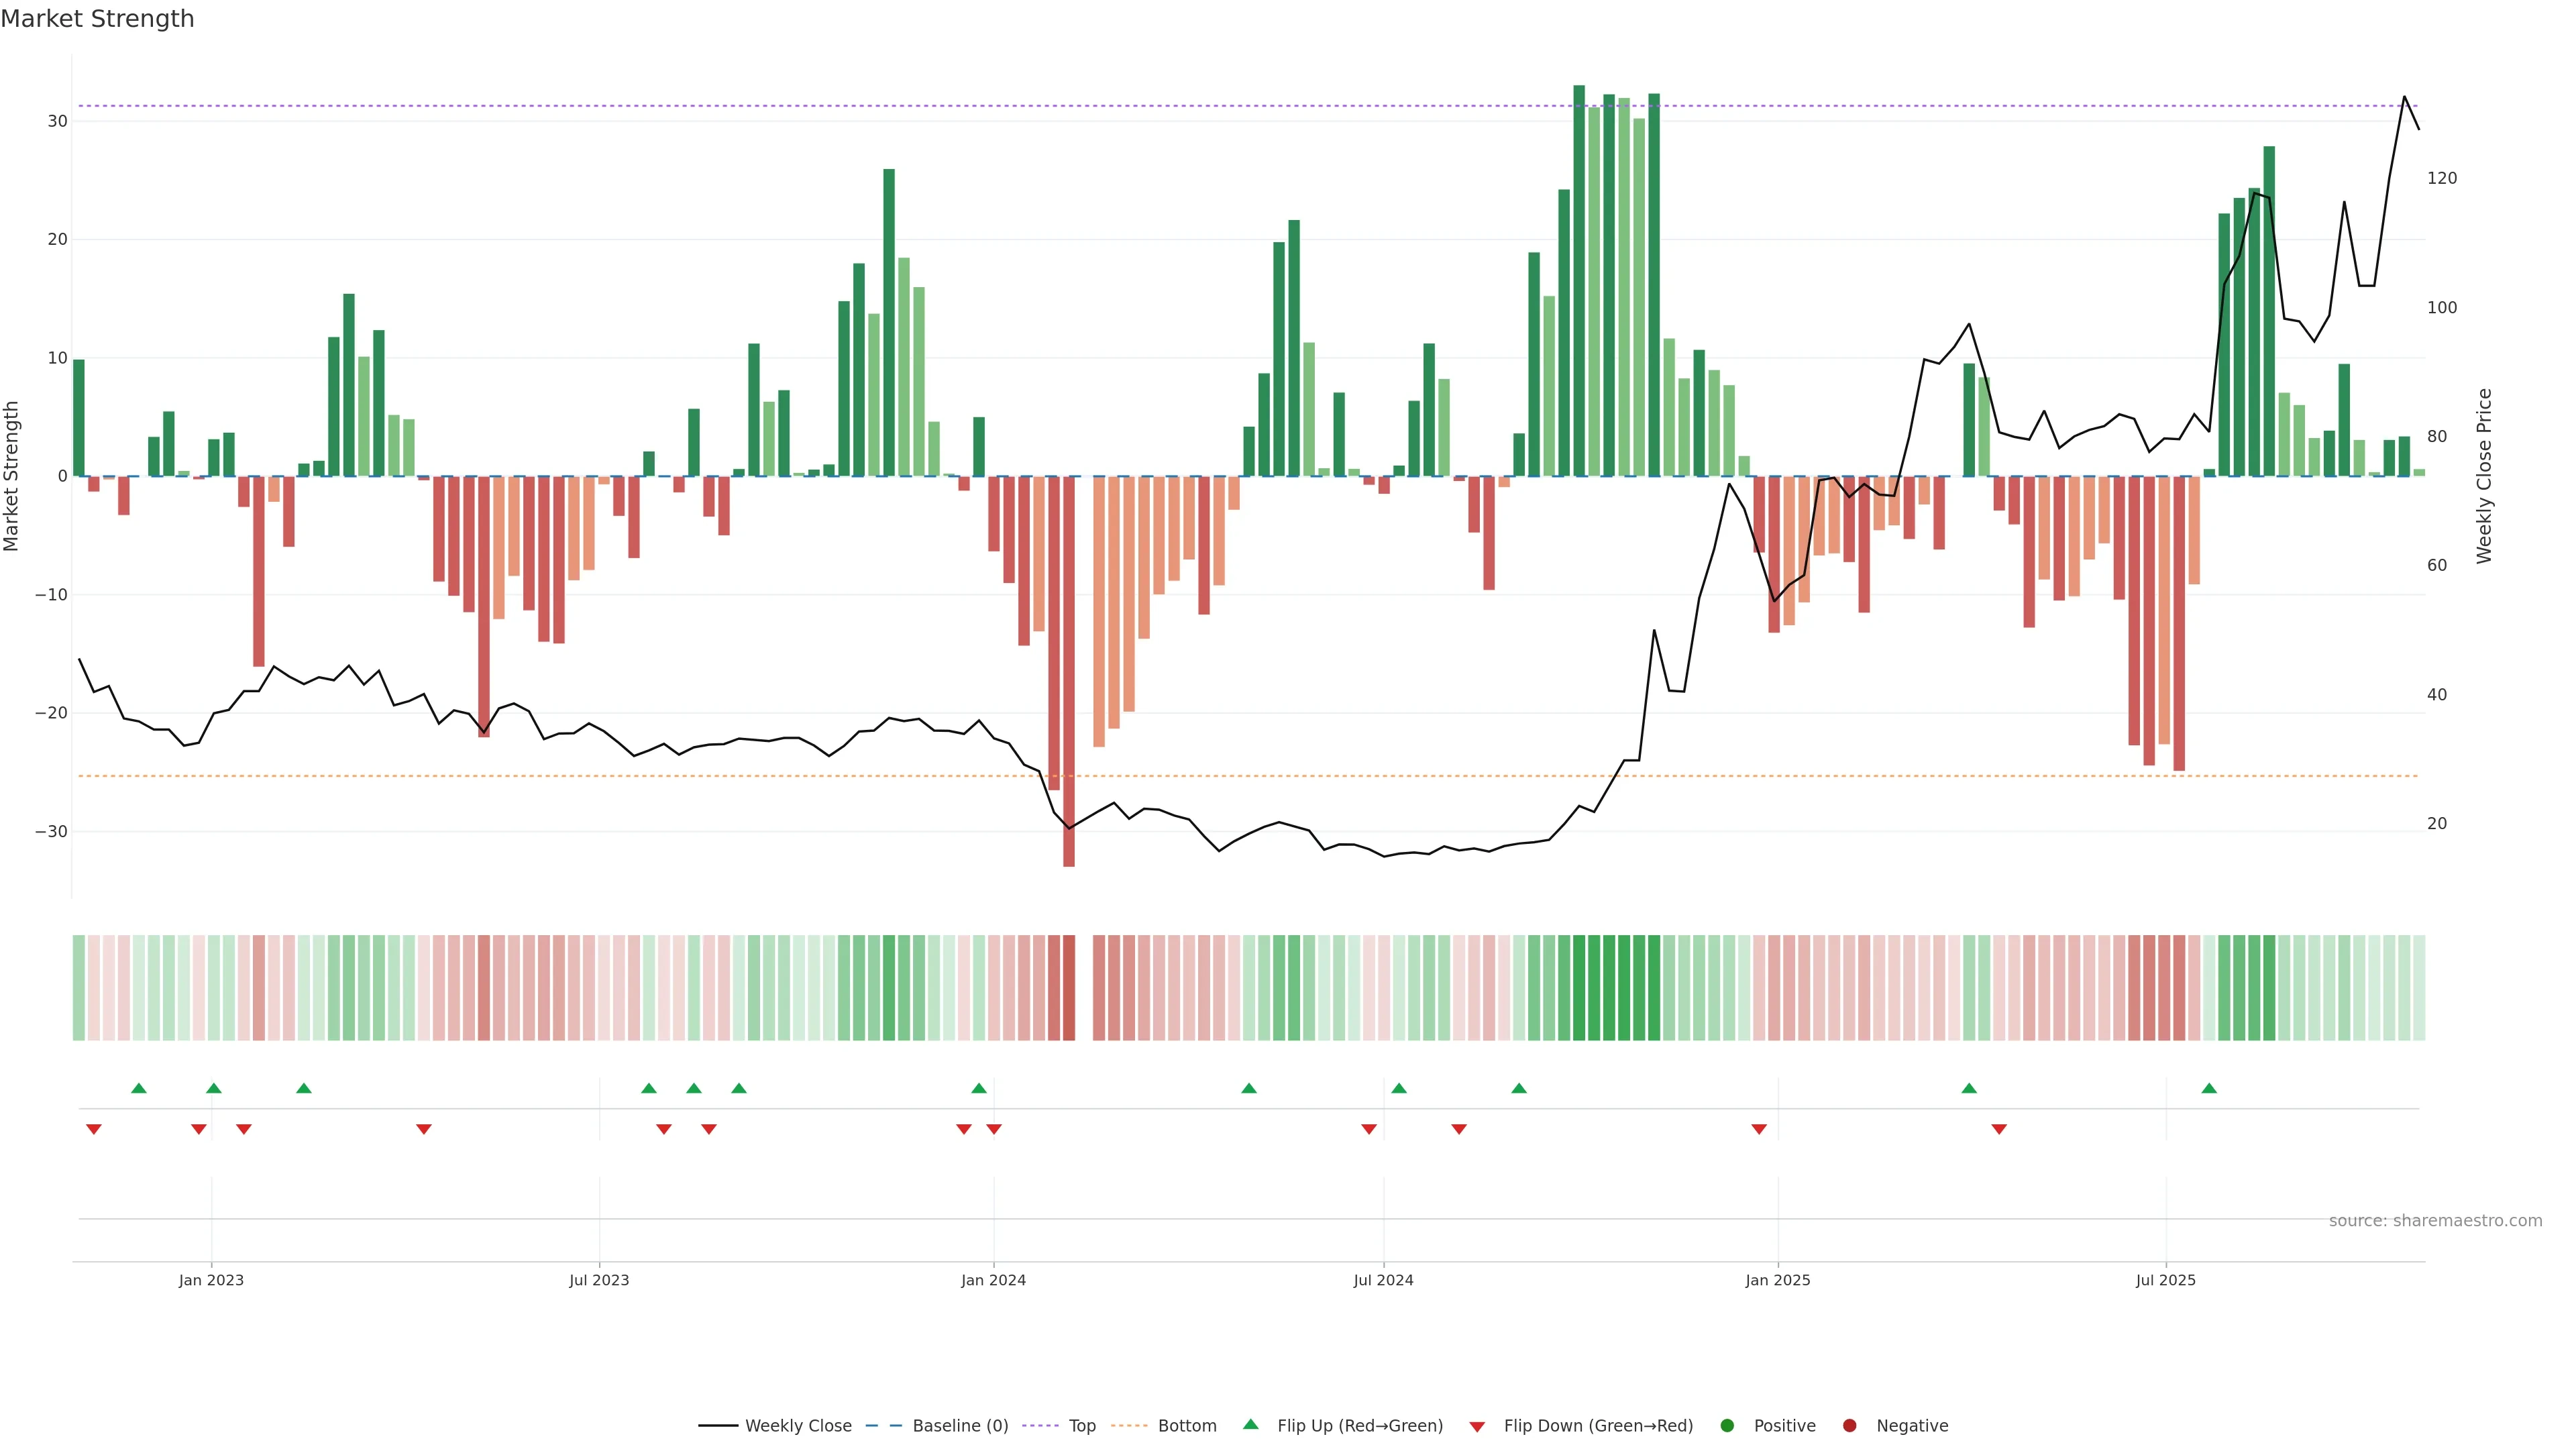
Task: Click Positive green circle legend icon
Action: tap(1727, 1426)
